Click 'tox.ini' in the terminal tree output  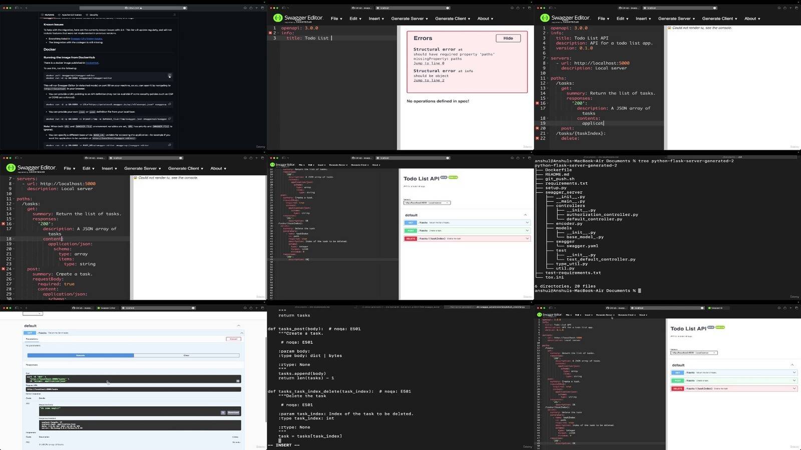pos(554,277)
